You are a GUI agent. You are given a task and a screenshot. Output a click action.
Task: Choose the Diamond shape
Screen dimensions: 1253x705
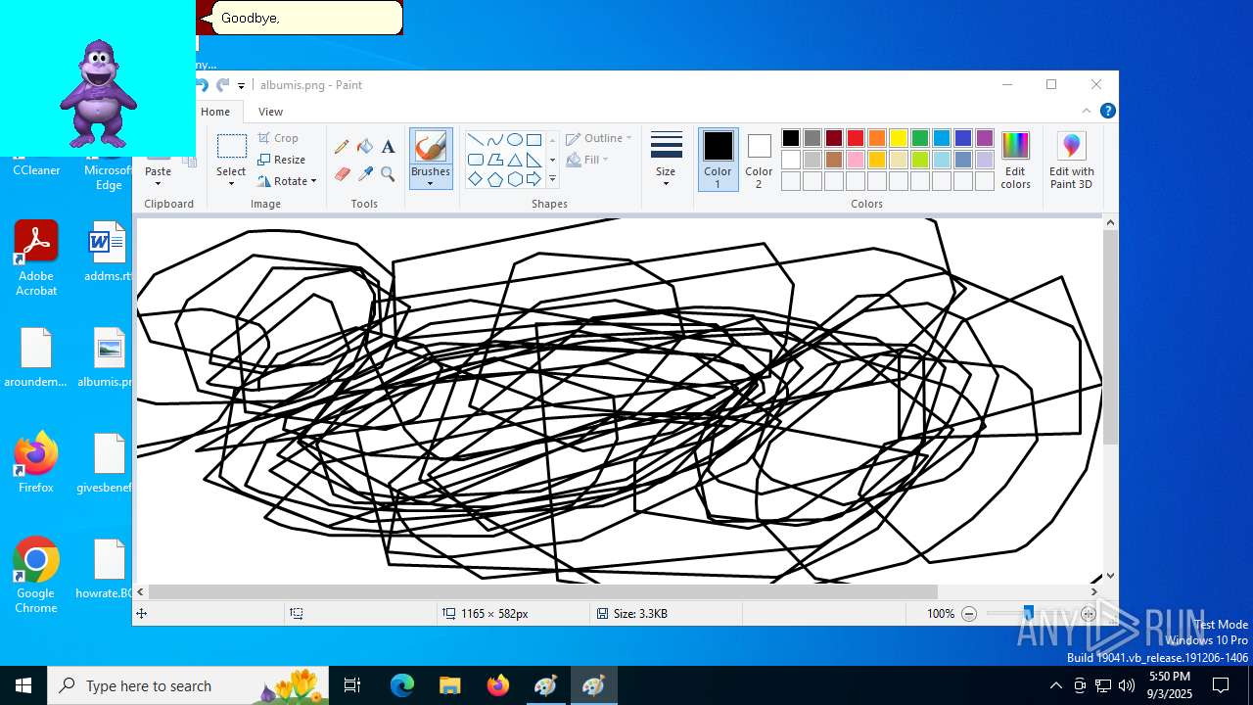coord(475,179)
